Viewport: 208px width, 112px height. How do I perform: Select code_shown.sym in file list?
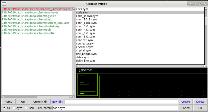click(140, 16)
